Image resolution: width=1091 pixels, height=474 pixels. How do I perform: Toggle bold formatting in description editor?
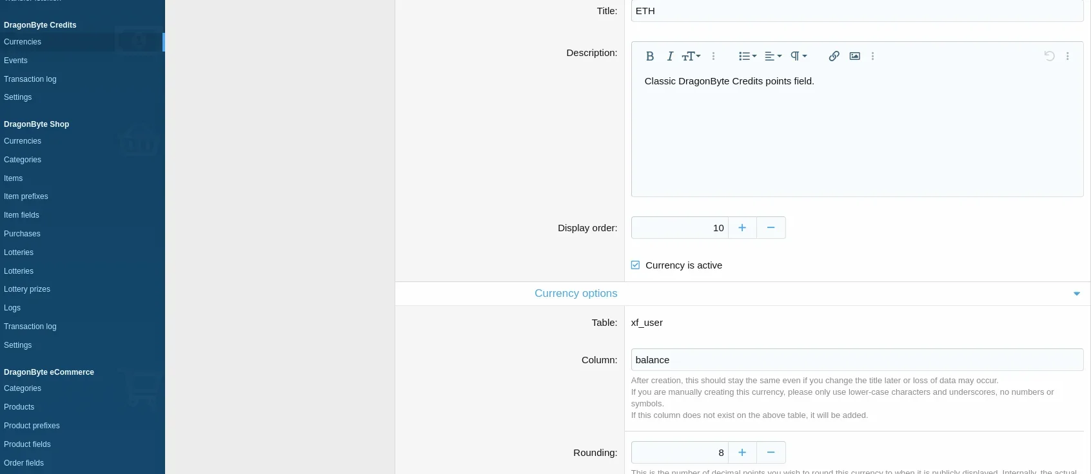[650, 56]
